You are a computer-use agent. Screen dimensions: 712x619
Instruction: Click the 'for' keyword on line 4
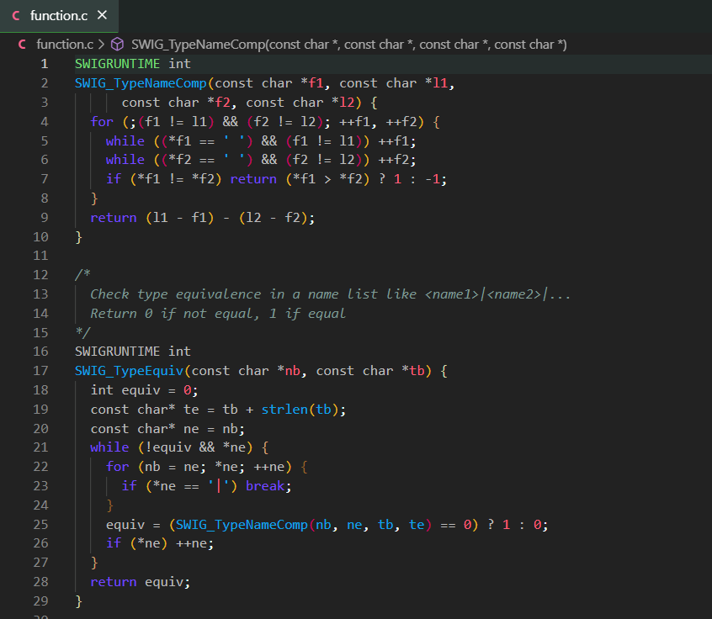tap(102, 122)
